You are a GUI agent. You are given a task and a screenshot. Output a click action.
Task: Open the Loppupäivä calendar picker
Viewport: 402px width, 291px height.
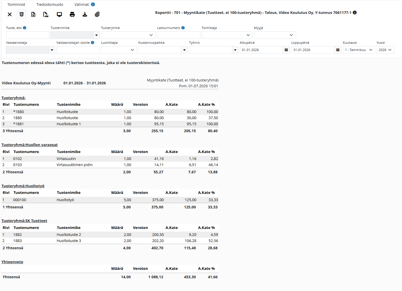pos(338,50)
